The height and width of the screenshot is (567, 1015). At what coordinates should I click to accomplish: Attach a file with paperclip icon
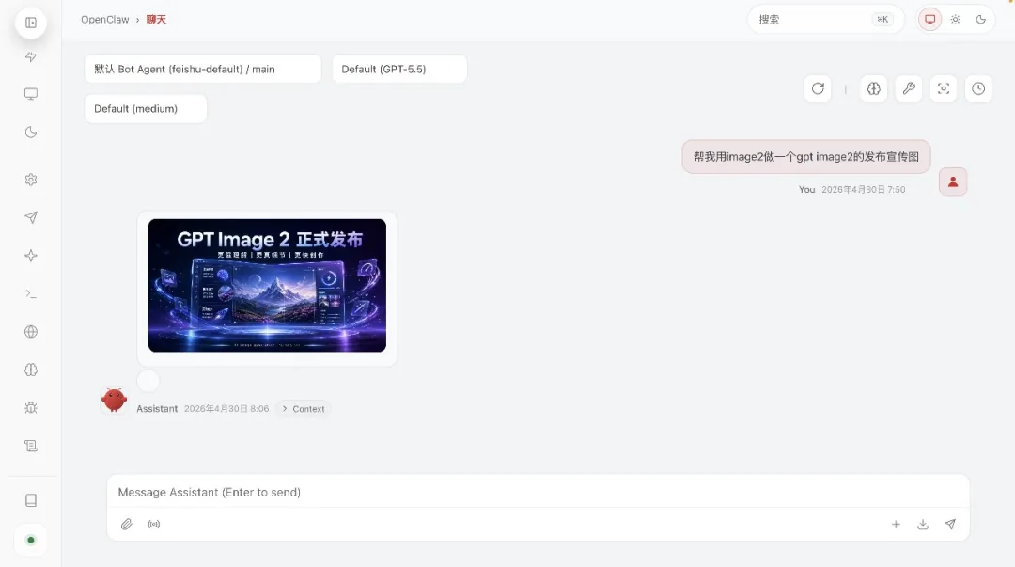pos(126,525)
